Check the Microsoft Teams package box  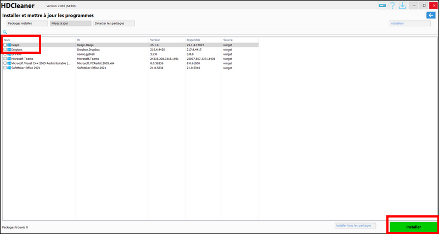[5, 59]
